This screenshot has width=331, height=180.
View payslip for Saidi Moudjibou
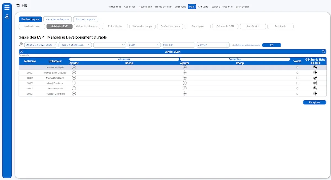(315, 88)
